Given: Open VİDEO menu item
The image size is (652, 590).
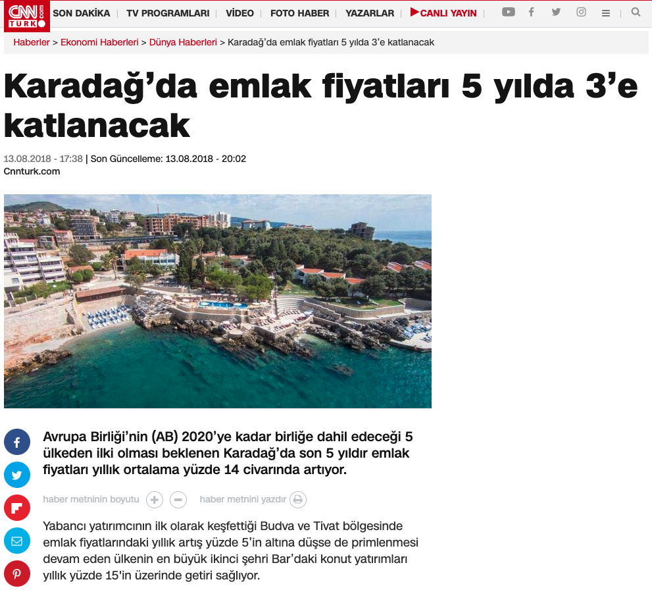Looking at the screenshot, I should point(240,13).
